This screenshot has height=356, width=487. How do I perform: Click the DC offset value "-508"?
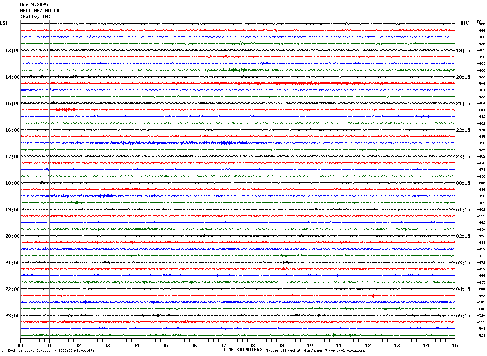click(x=481, y=329)
